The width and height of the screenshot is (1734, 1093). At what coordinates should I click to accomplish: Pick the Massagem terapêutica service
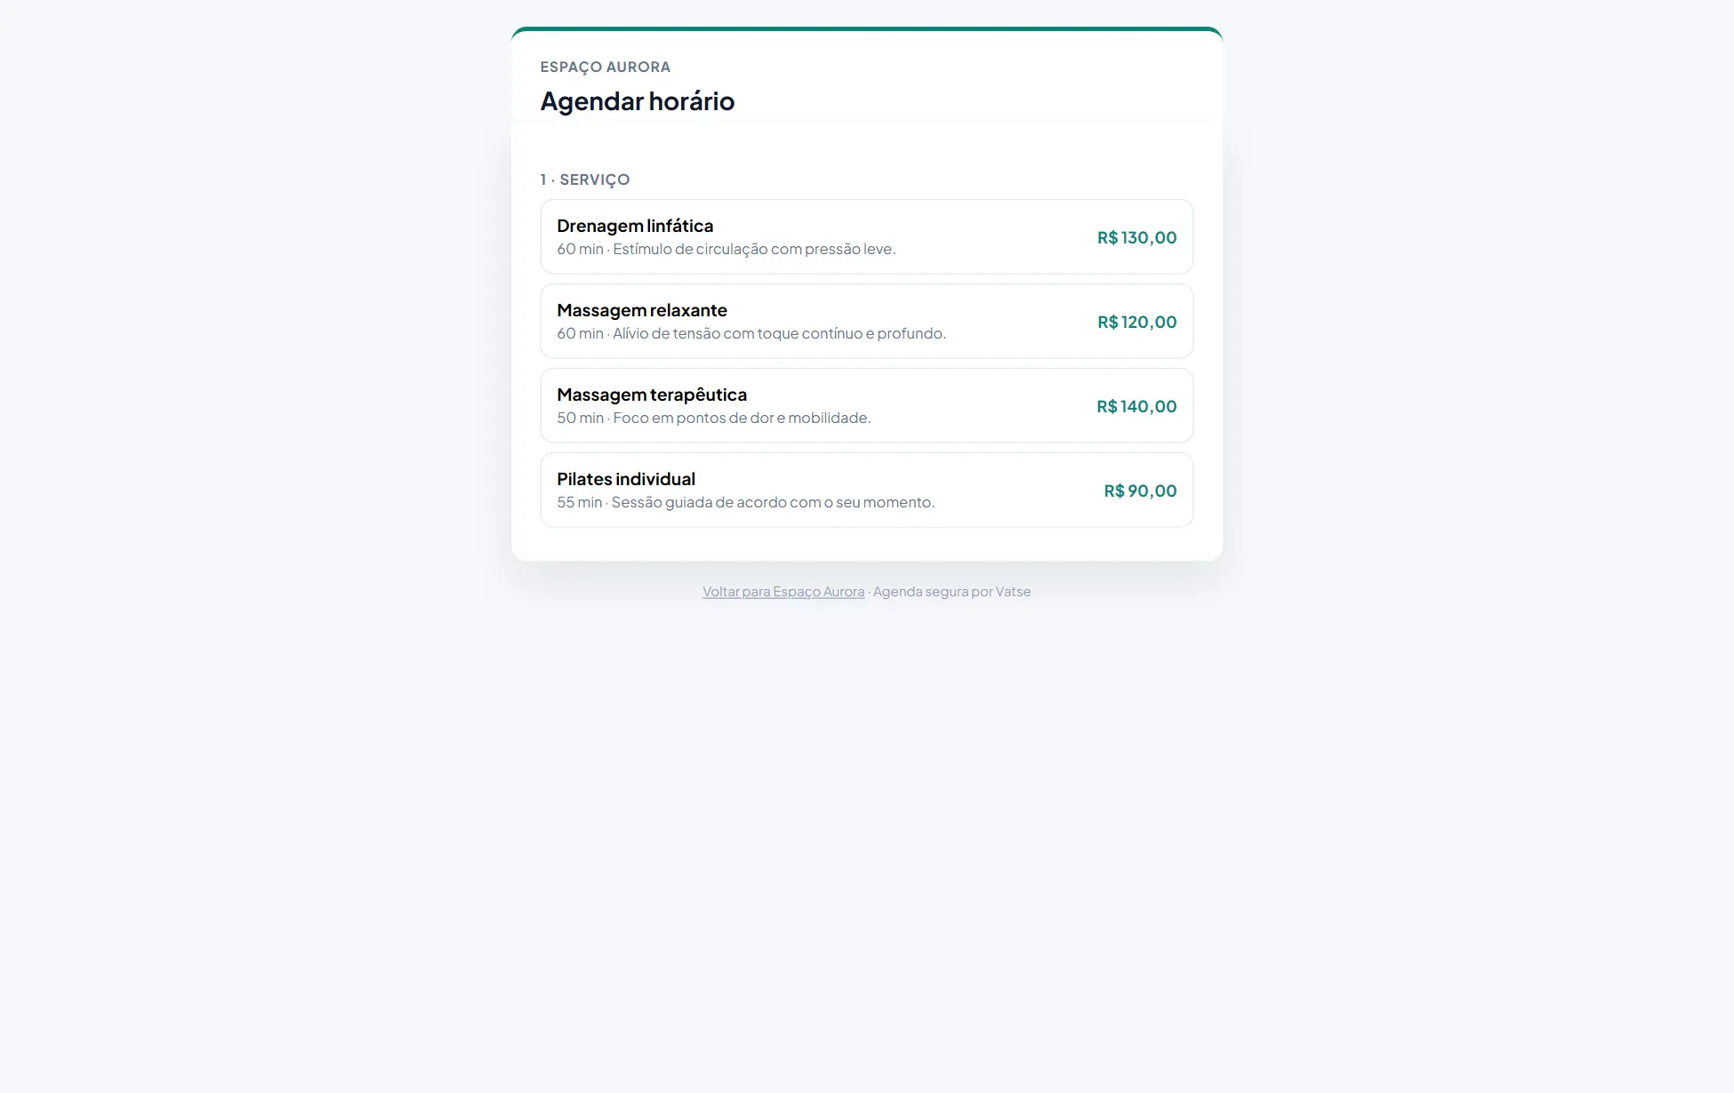[x=866, y=405]
